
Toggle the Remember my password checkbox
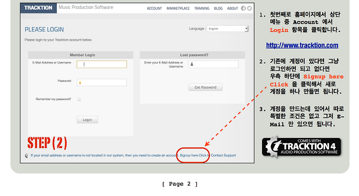click(79, 99)
